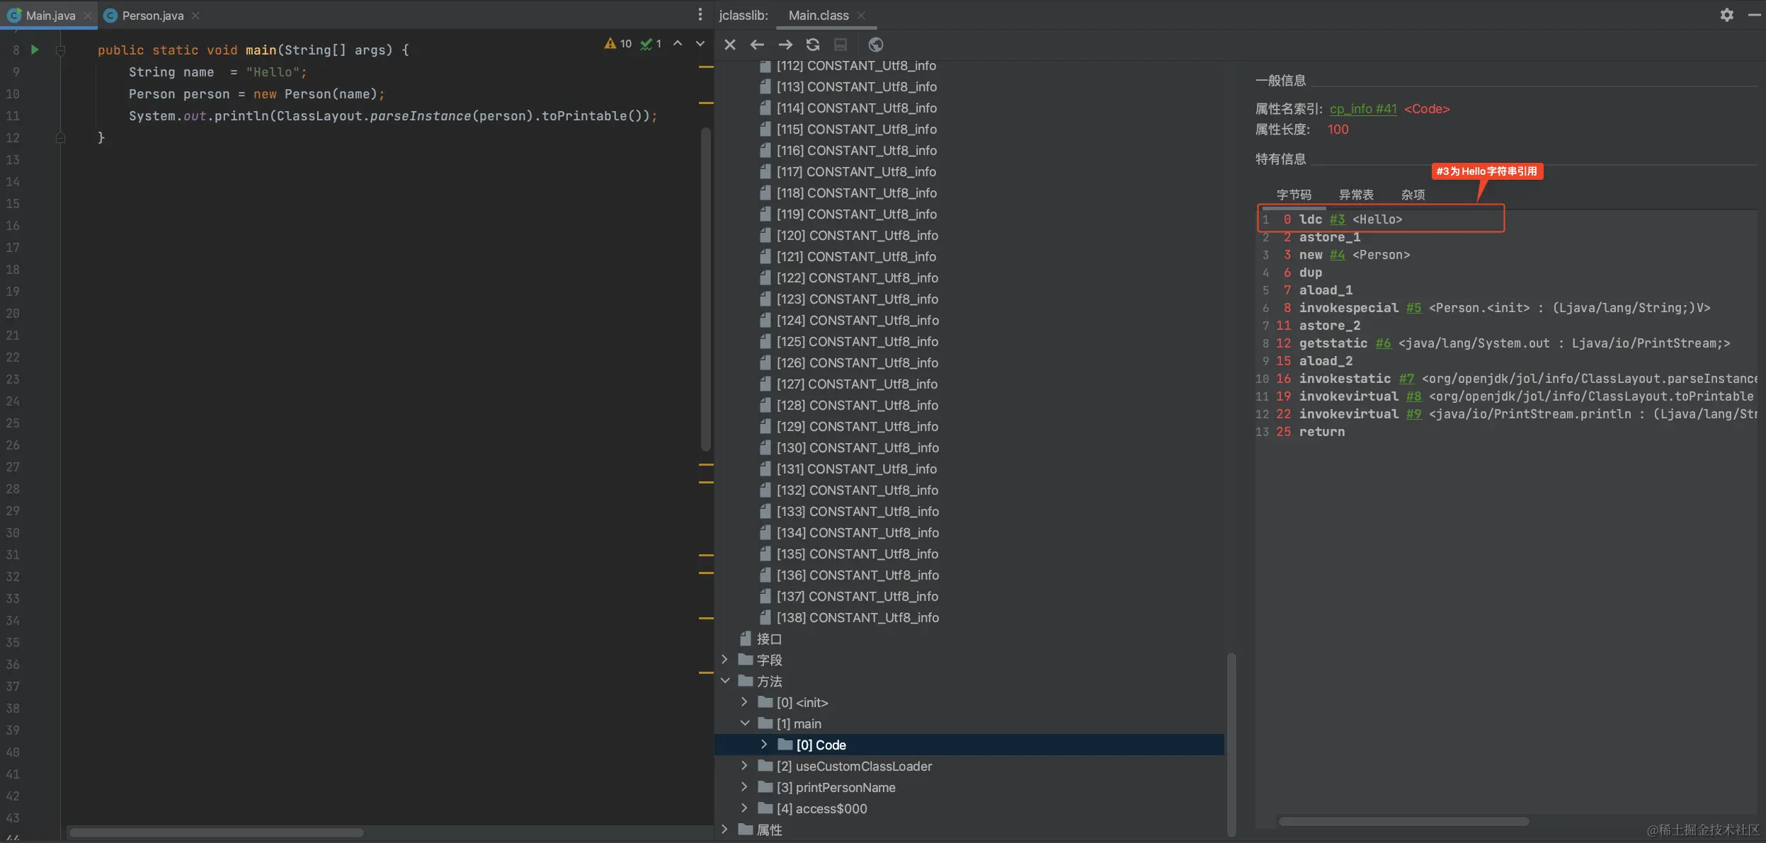
Task: Follow the #6 System.out link
Action: [1383, 343]
